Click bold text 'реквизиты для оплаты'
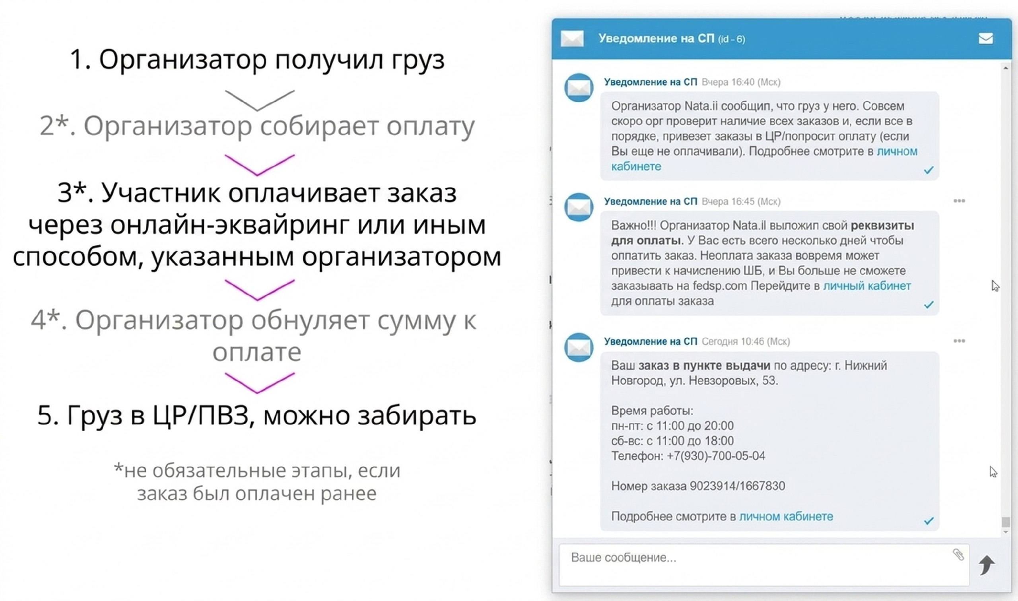Image resolution: width=1018 pixels, height=601 pixels. click(763, 233)
